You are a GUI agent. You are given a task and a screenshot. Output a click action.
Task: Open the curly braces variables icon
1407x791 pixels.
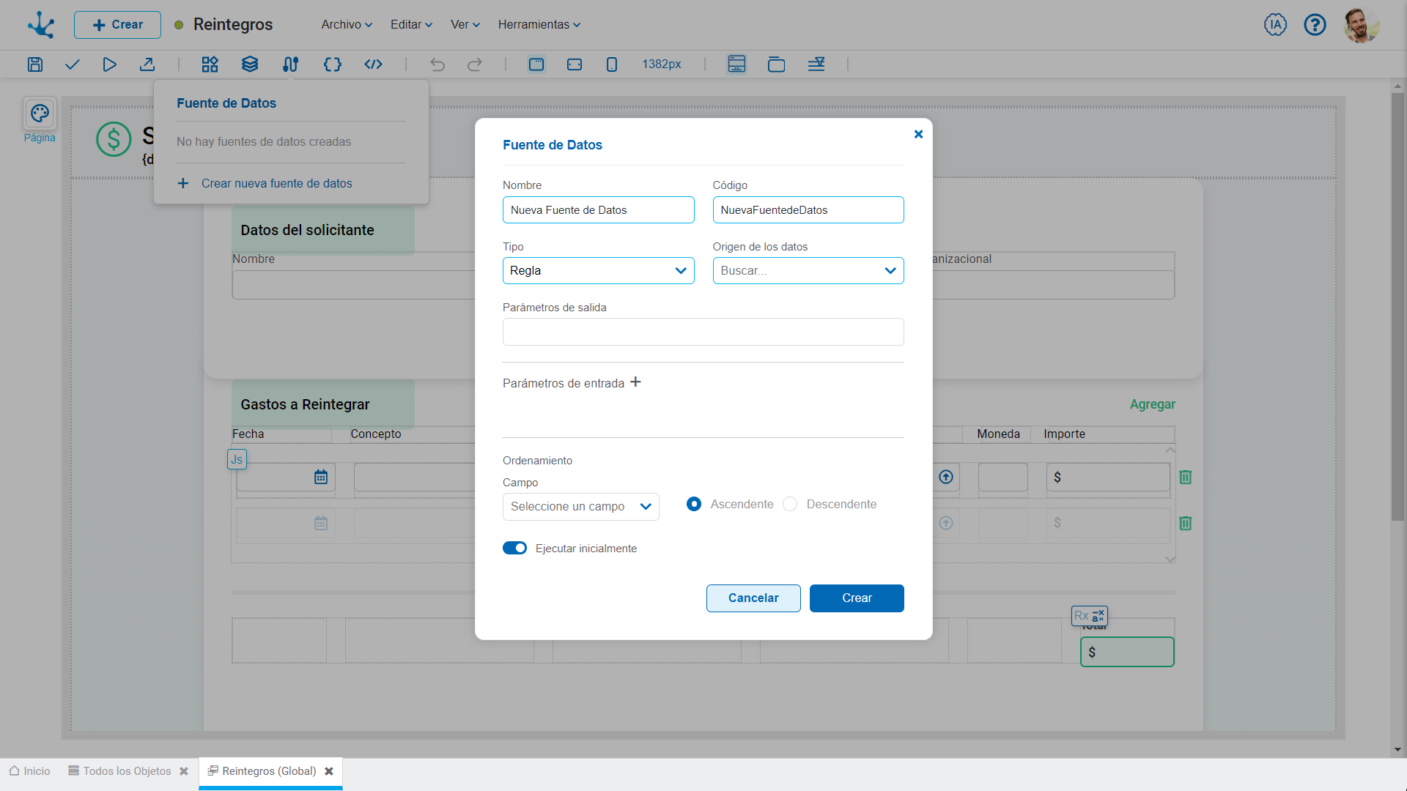click(332, 64)
